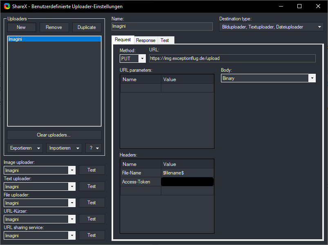This screenshot has height=245, width=328.
Task: Open the Importieren menu
Action: pyautogui.click(x=64, y=148)
